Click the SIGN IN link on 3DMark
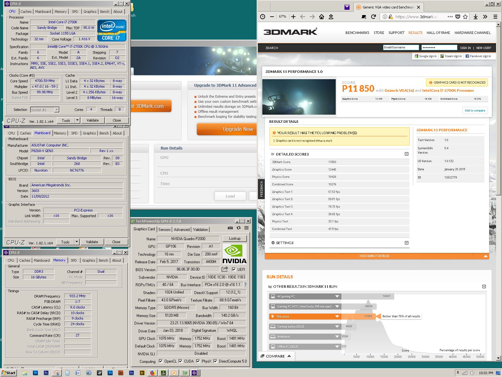Viewport: 502px width, 377px height. (465, 48)
